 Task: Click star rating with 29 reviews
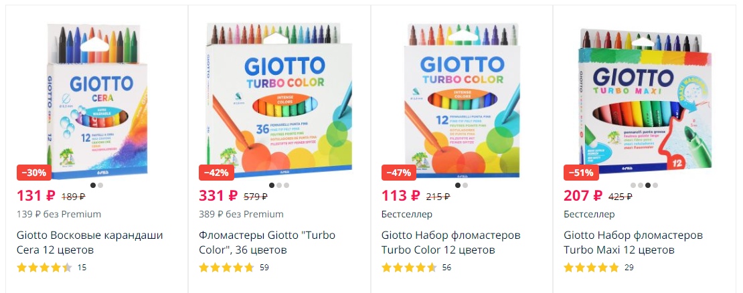[x=591, y=268]
